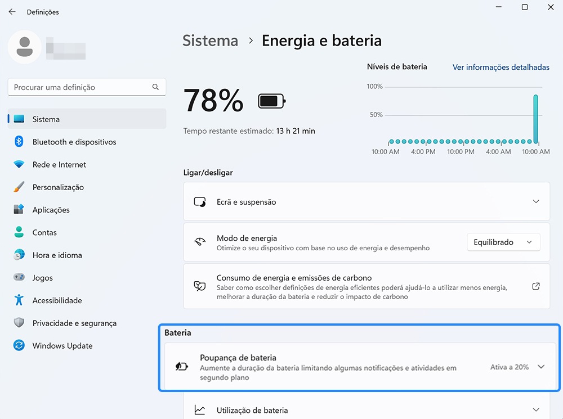This screenshot has width=563, height=419.
Task: Click the 78% battery percentage
Action: point(213,101)
